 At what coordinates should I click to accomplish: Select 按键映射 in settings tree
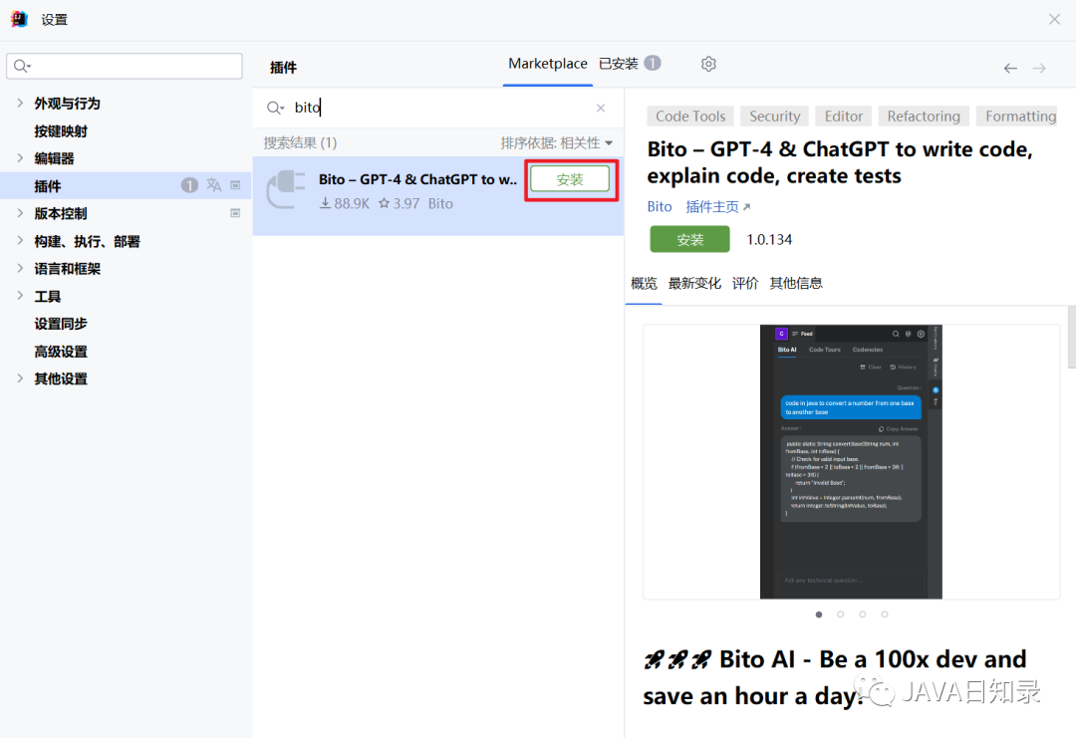pos(61,131)
